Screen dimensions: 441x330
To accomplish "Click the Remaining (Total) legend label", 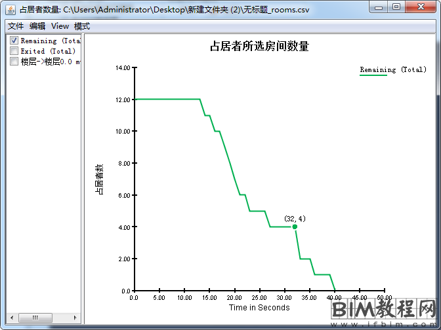I will (393, 69).
